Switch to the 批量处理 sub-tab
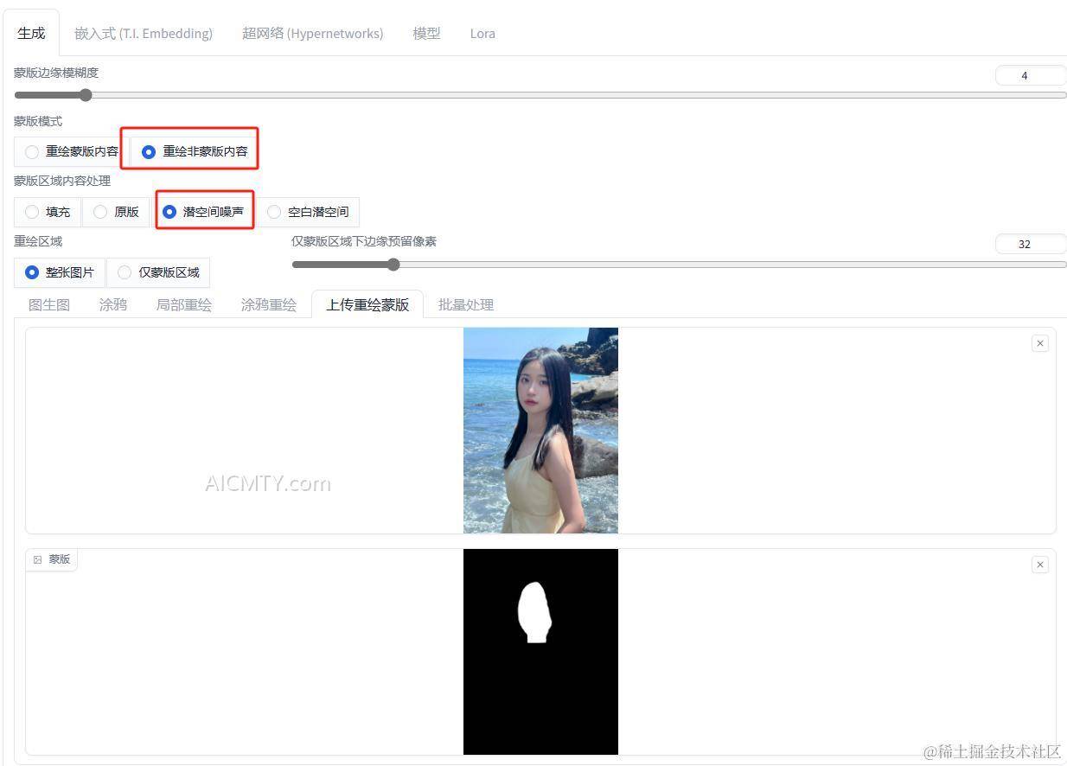 pos(465,304)
